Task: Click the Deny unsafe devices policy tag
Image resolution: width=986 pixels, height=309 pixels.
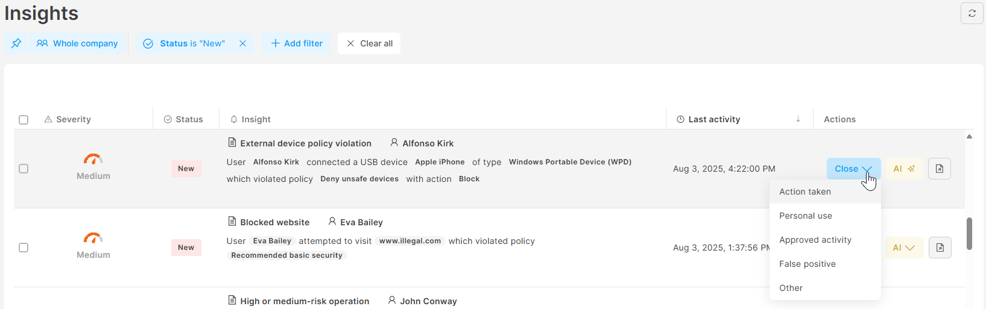Action: pyautogui.click(x=359, y=179)
